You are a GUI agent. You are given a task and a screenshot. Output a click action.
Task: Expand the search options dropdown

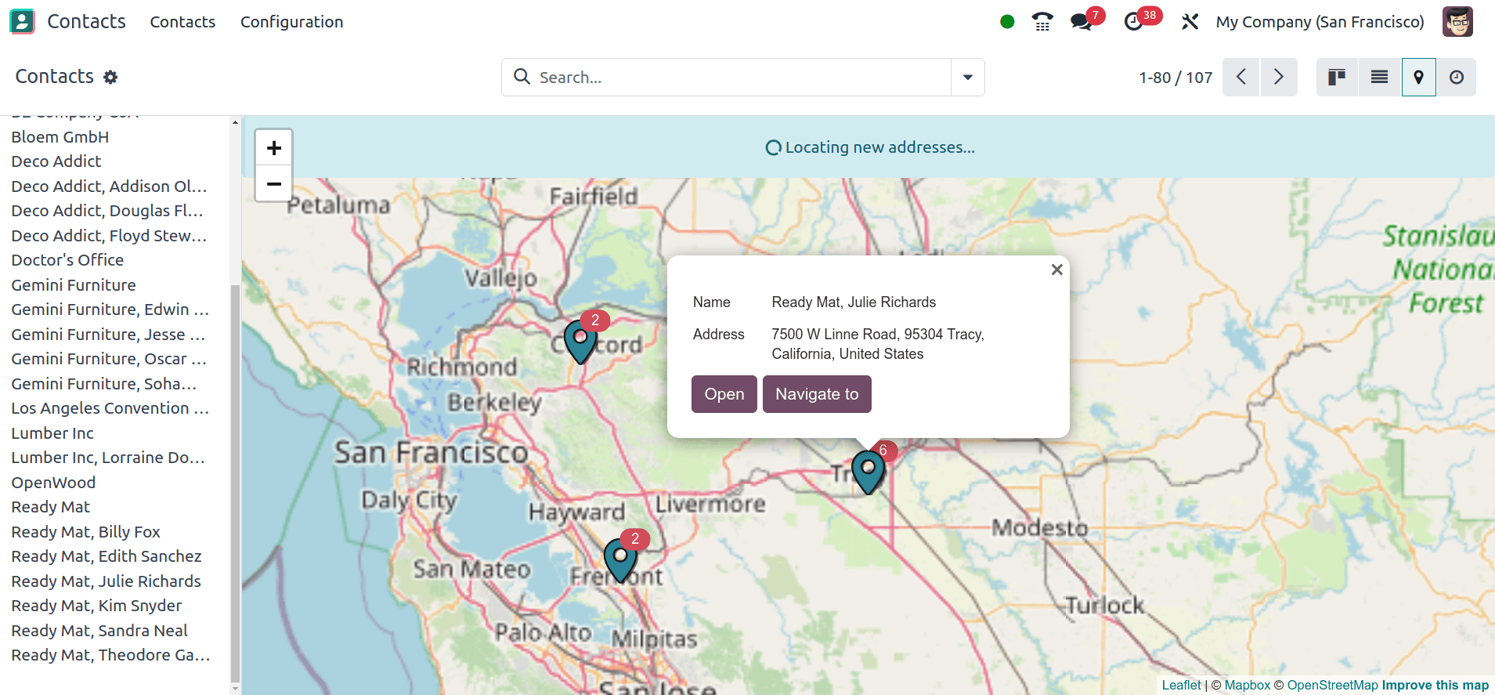[968, 77]
